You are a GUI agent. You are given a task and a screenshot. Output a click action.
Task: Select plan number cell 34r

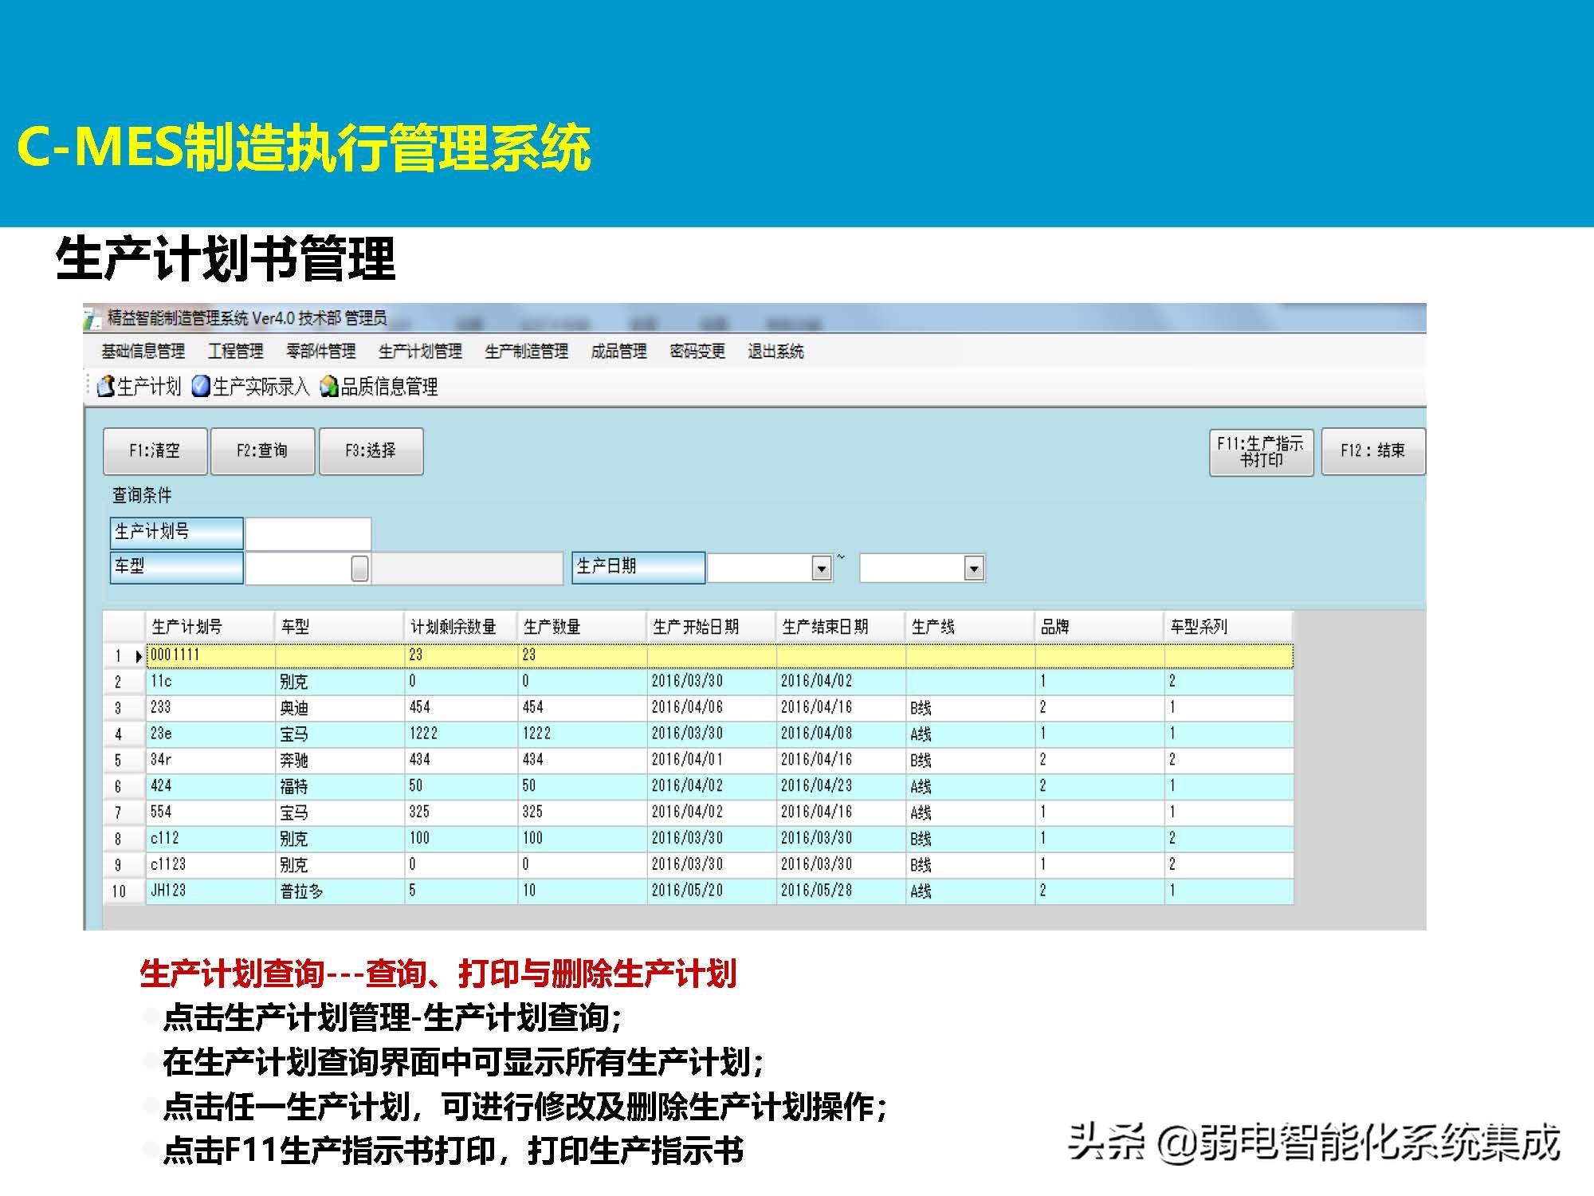click(x=210, y=761)
